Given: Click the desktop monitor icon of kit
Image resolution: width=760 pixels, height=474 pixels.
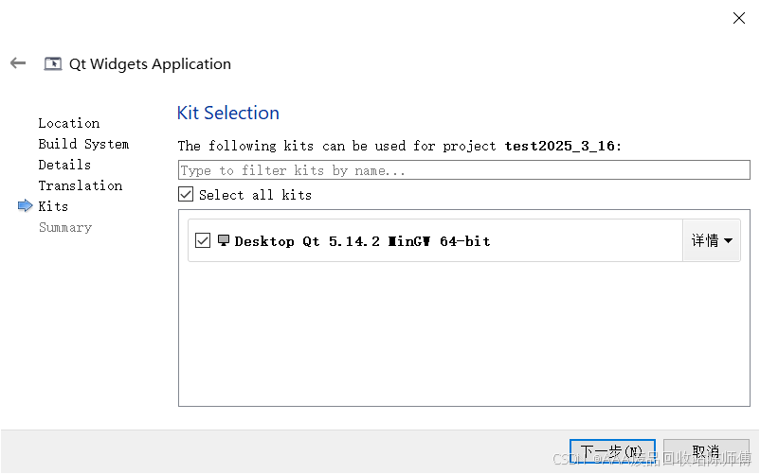Looking at the screenshot, I should point(223,240).
